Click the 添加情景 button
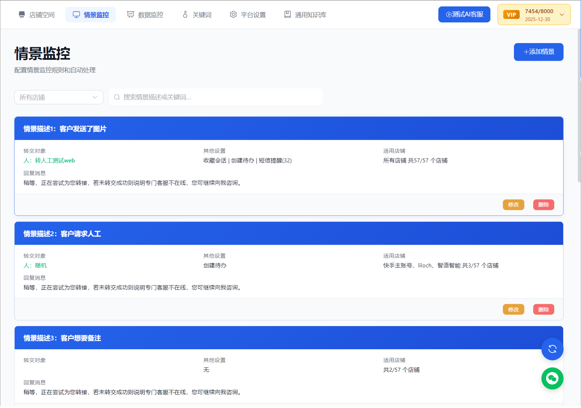Screen dimensions: 581x408 point(539,52)
